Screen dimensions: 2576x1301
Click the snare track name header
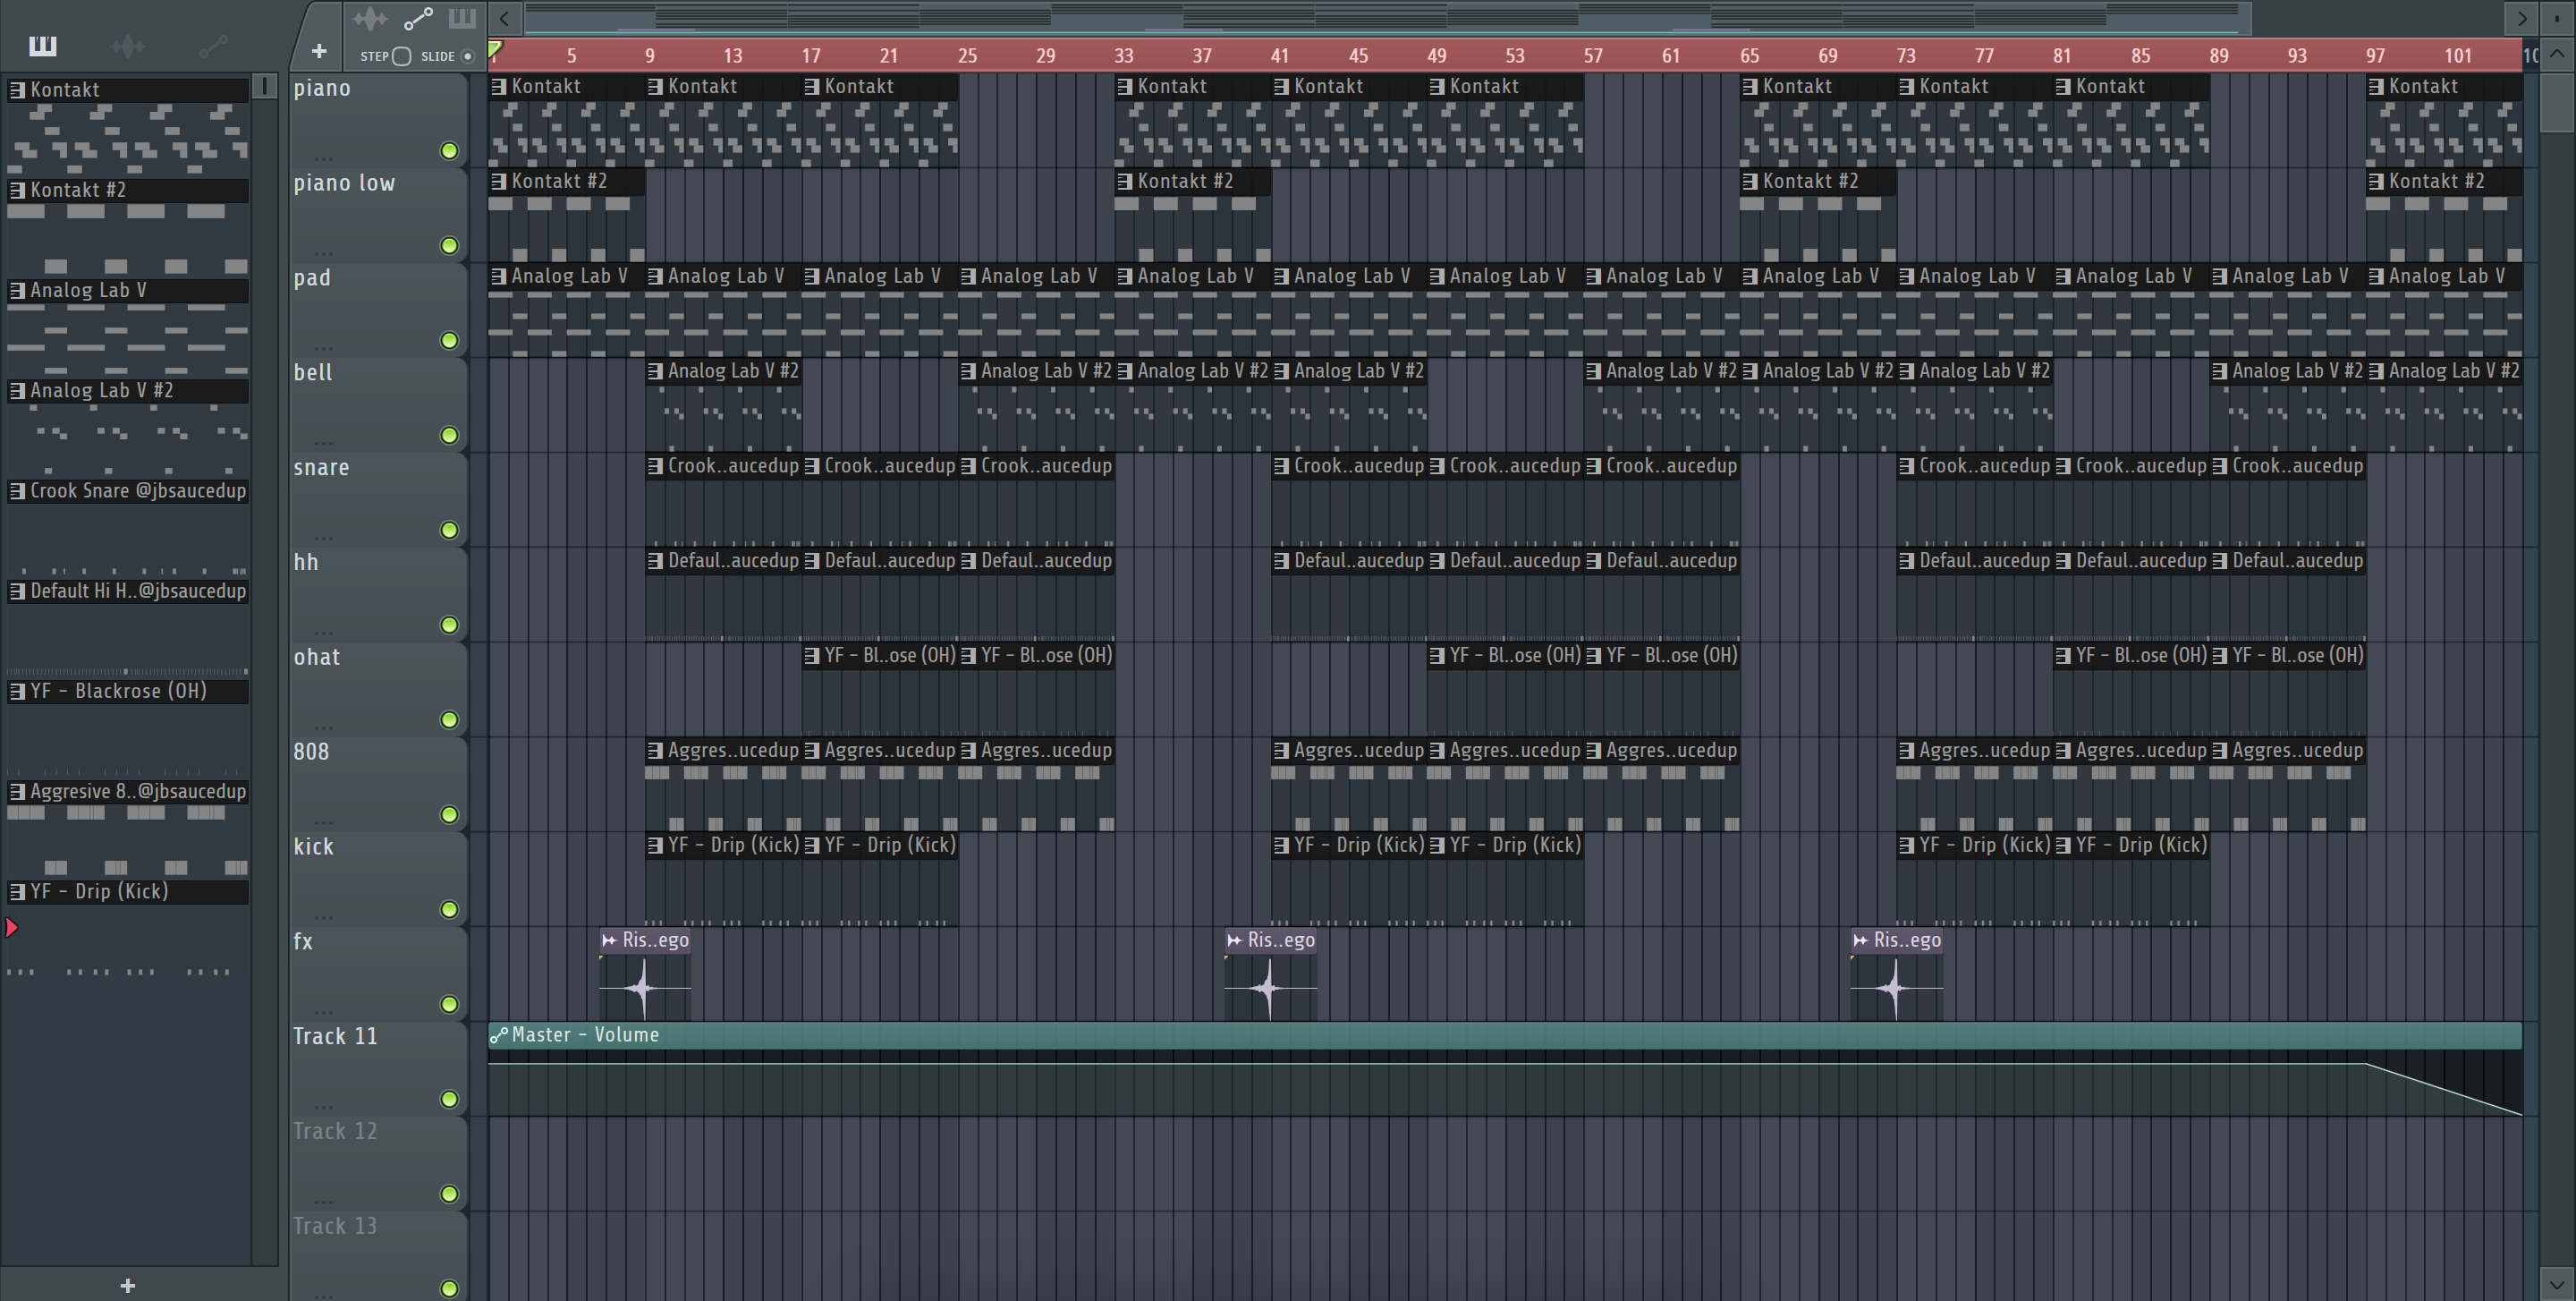click(322, 467)
